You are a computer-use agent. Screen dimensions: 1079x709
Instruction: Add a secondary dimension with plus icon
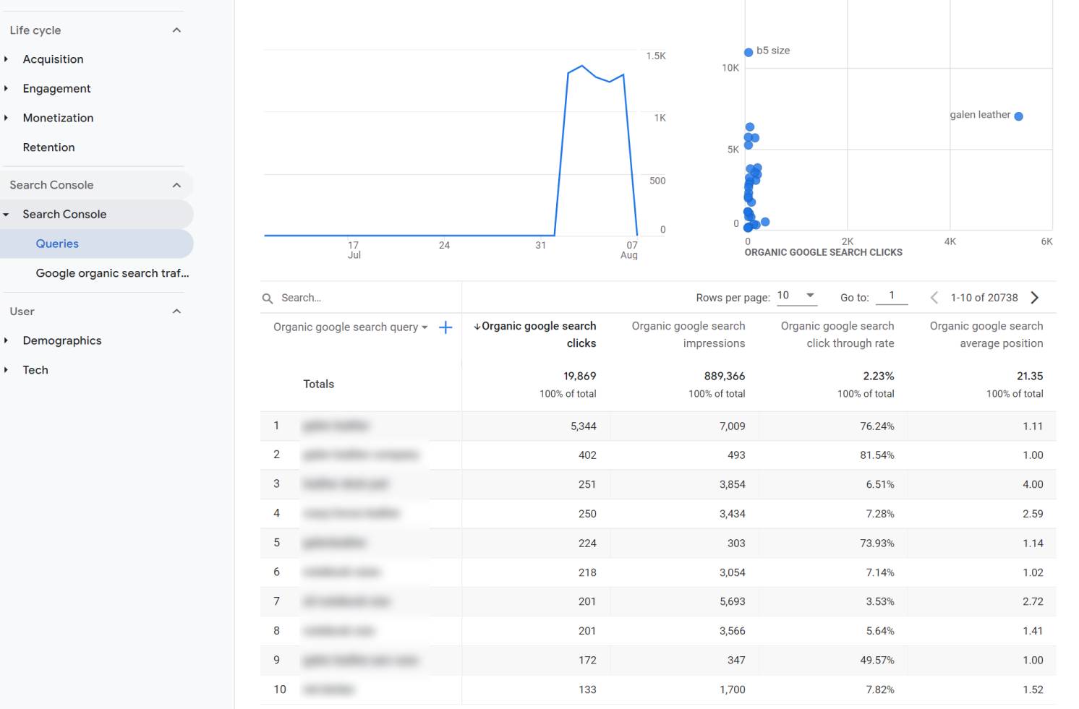(445, 327)
